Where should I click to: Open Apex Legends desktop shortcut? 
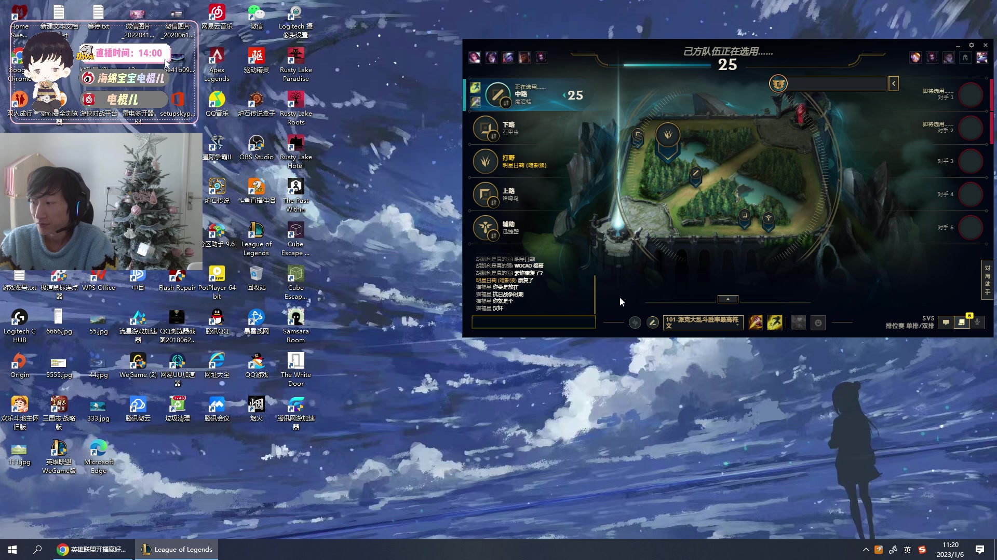pos(217,65)
